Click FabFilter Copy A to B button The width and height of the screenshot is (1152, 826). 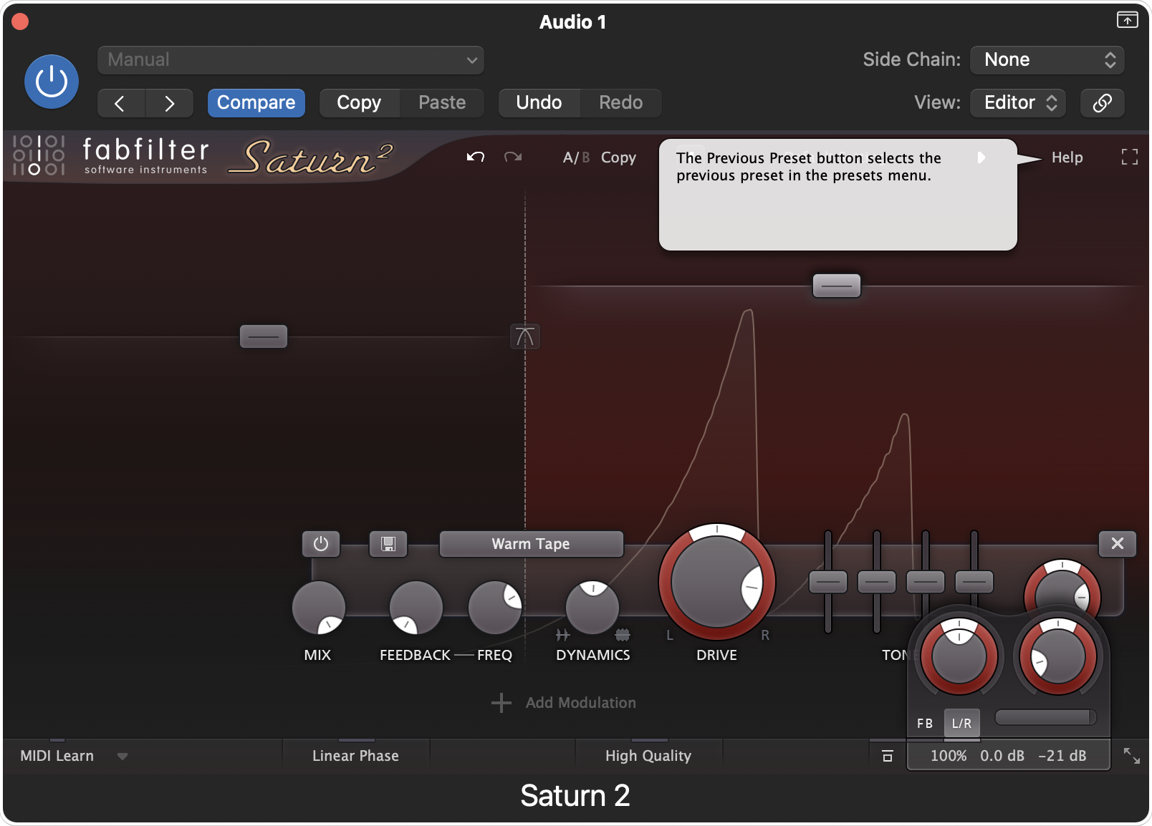(x=618, y=157)
